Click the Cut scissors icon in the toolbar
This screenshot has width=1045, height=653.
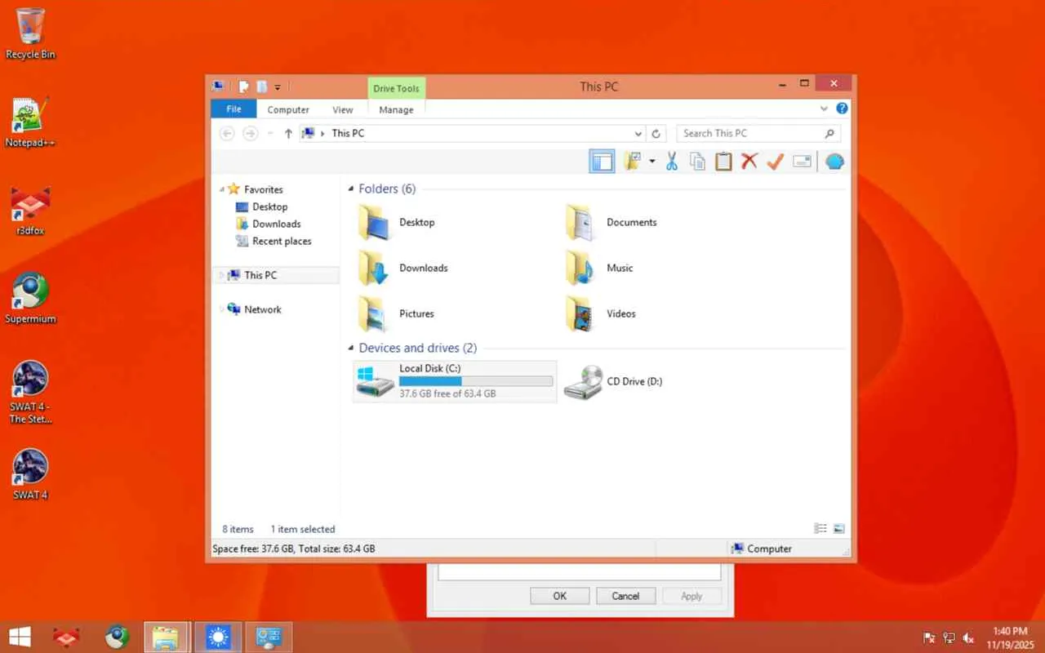[672, 162]
